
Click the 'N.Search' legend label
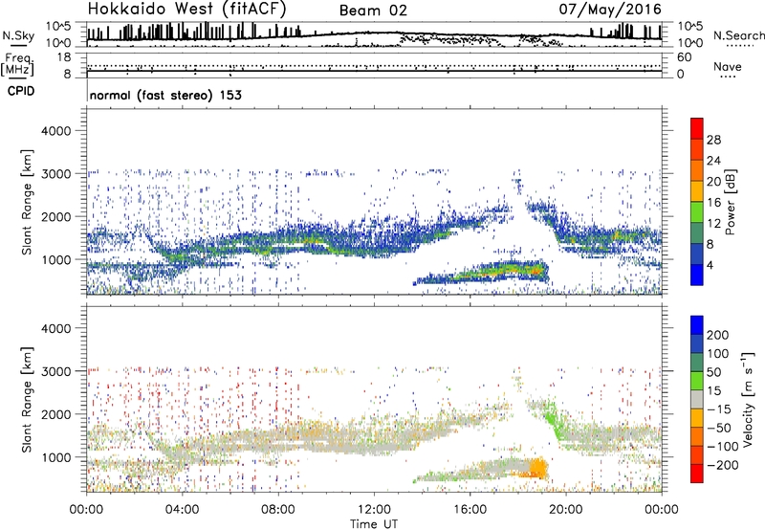point(738,35)
